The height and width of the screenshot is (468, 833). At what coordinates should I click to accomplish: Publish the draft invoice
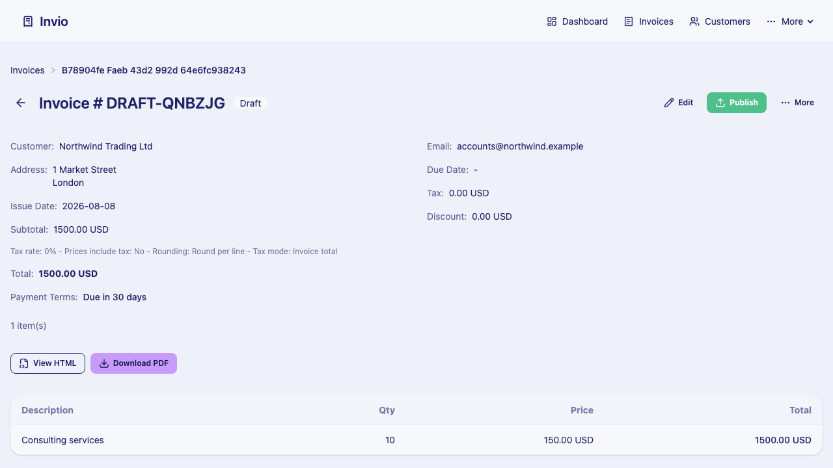click(737, 103)
